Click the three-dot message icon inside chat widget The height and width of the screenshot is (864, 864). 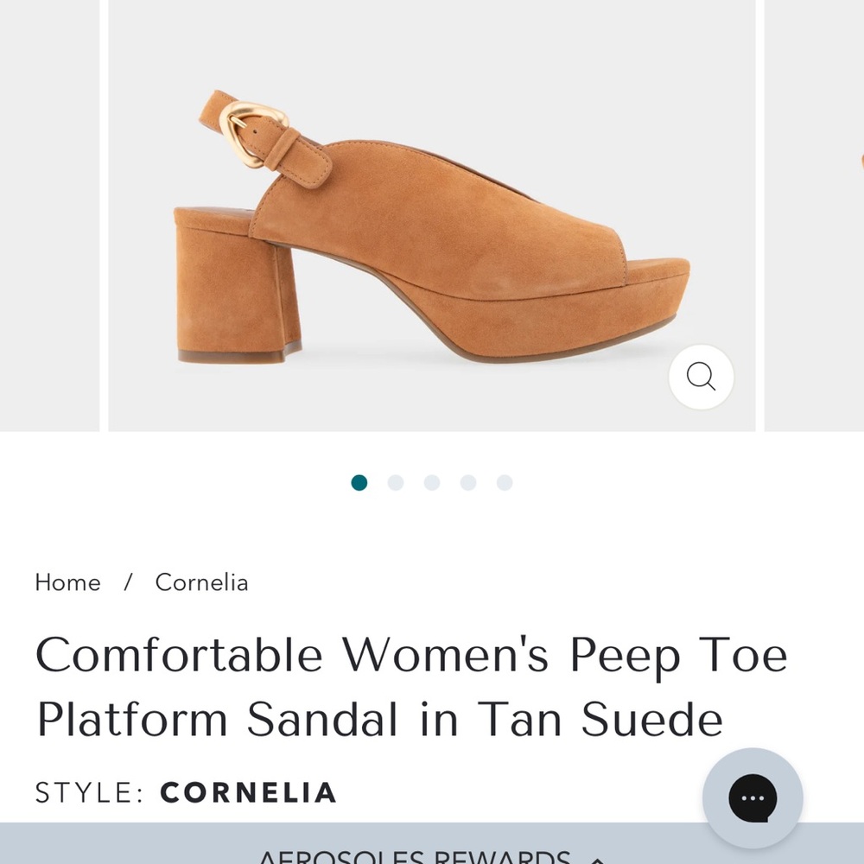tap(752, 798)
